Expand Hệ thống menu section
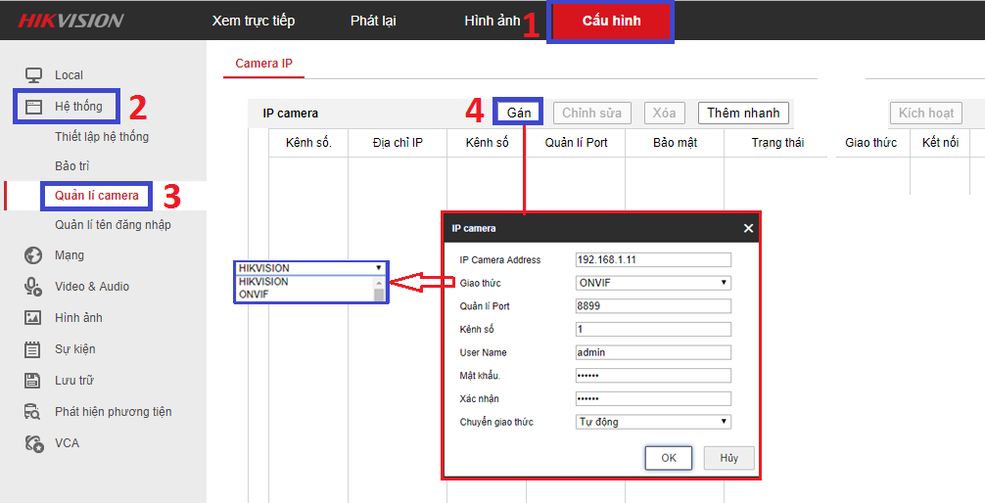Image resolution: width=985 pixels, height=503 pixels. tap(78, 106)
